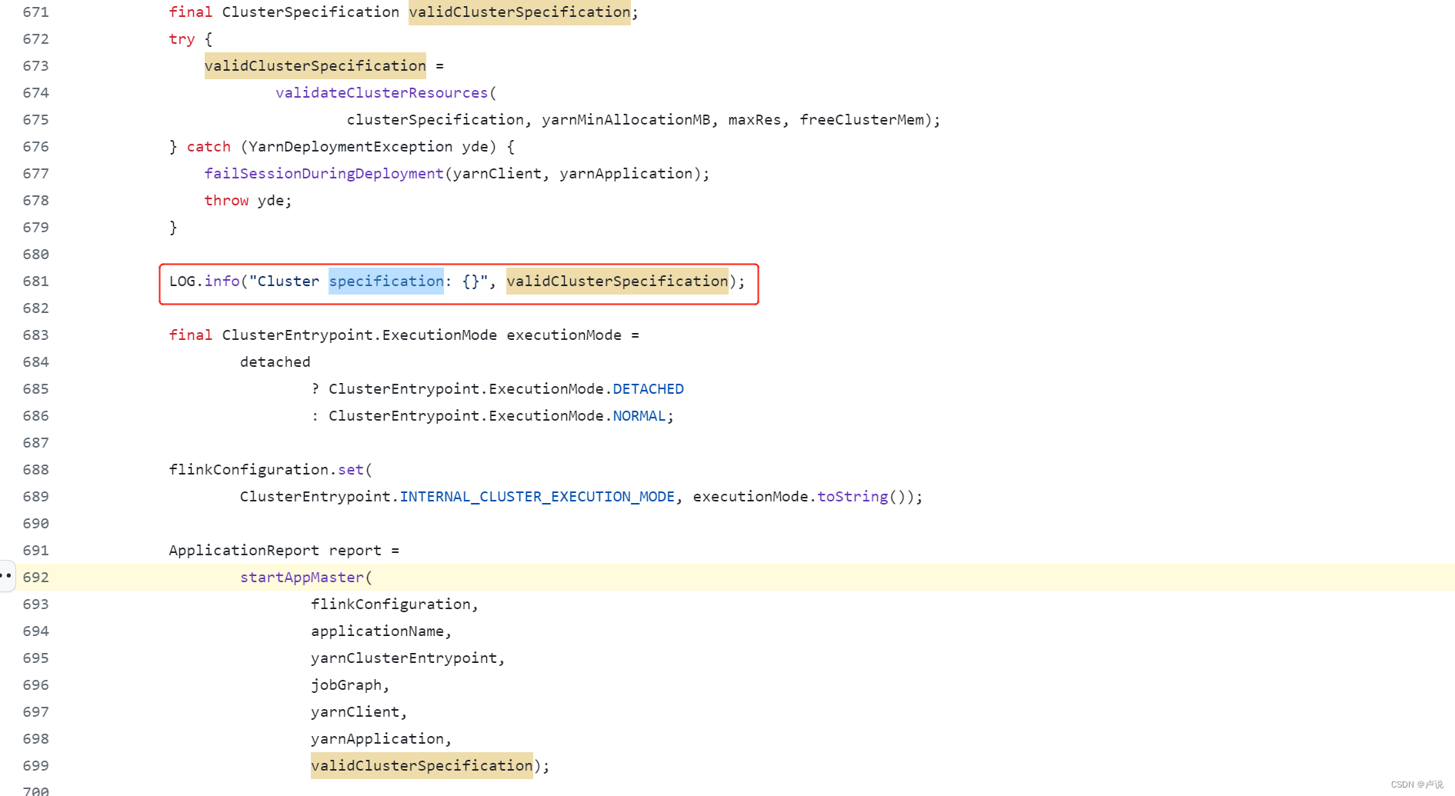Click 'applicationName,' argument on line 694
Viewport: 1455px width, 796px height.
pos(382,631)
